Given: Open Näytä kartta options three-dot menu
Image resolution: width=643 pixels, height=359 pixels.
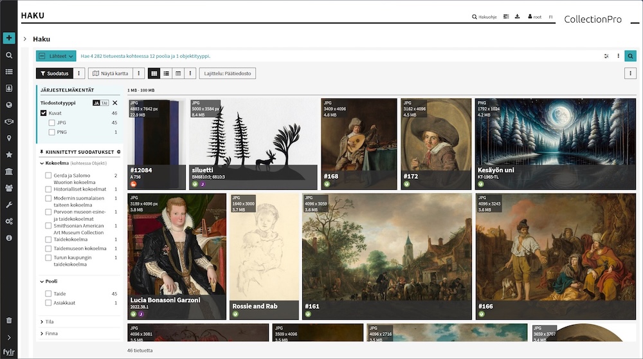Looking at the screenshot, I should [139, 73].
